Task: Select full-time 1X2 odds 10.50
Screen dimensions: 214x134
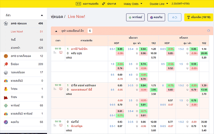Action: click(153, 53)
